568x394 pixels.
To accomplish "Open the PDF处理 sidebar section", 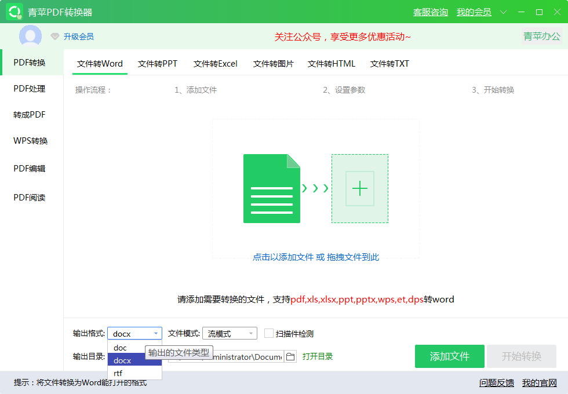I will pos(30,89).
